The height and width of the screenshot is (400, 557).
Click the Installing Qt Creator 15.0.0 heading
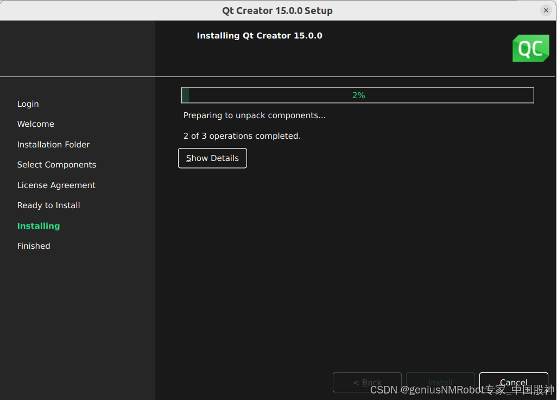tap(259, 35)
